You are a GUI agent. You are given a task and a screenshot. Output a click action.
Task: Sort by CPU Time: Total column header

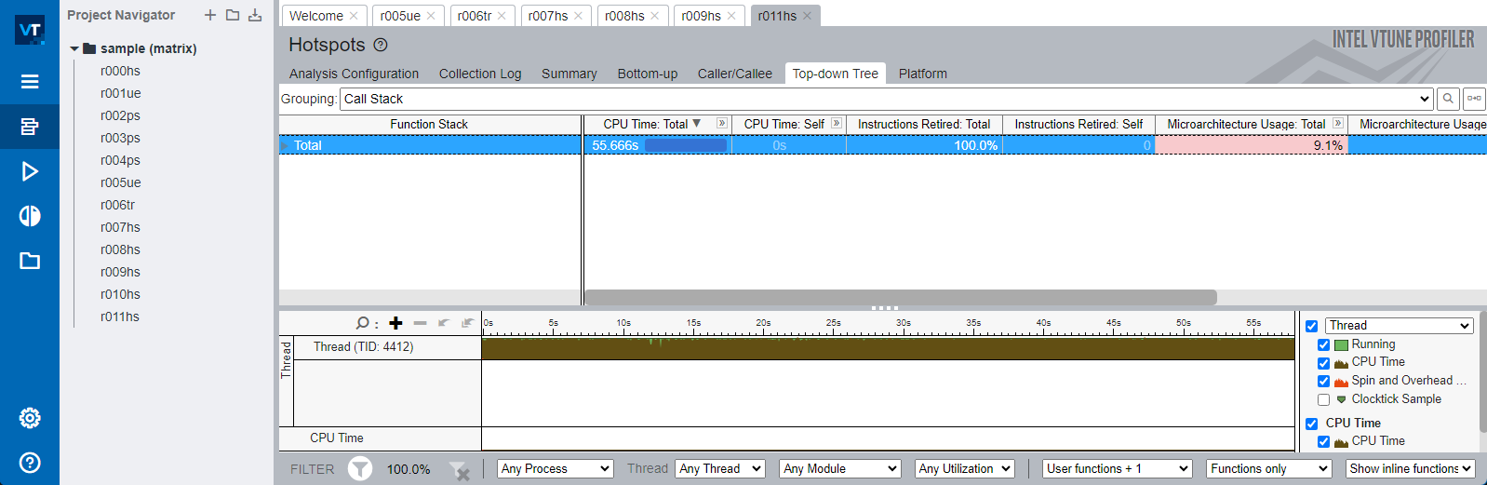click(x=645, y=124)
